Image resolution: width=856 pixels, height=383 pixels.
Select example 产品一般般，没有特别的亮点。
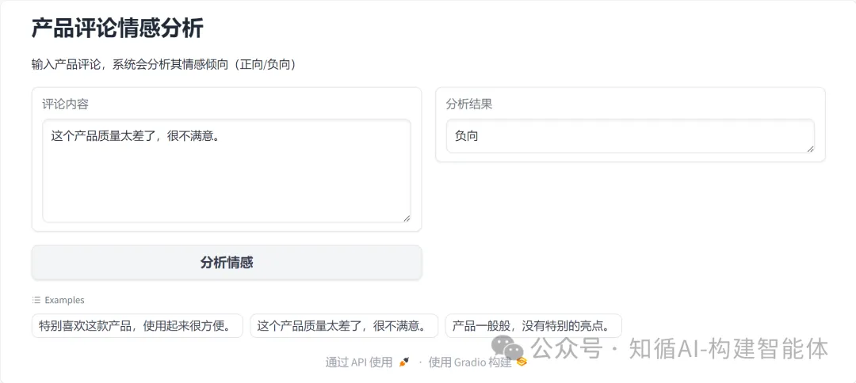point(533,326)
